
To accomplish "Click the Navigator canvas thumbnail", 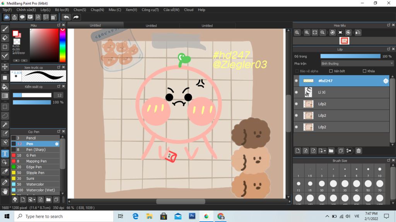I will pyautogui.click(x=345, y=41).
